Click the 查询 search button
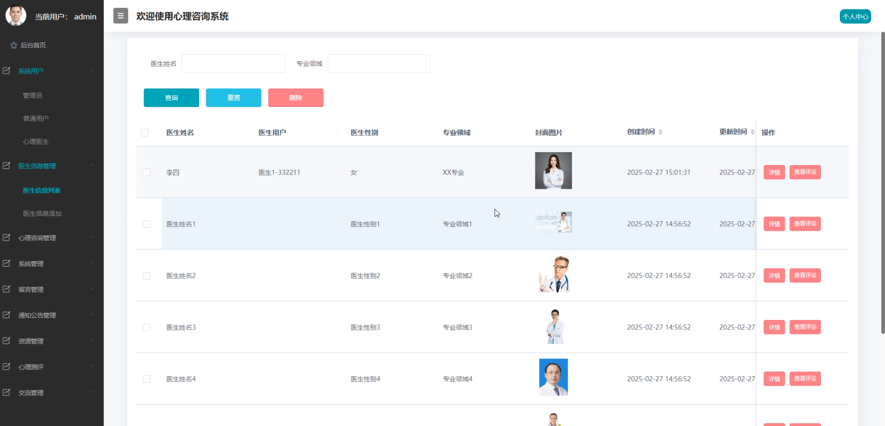885x426 pixels. coord(171,98)
